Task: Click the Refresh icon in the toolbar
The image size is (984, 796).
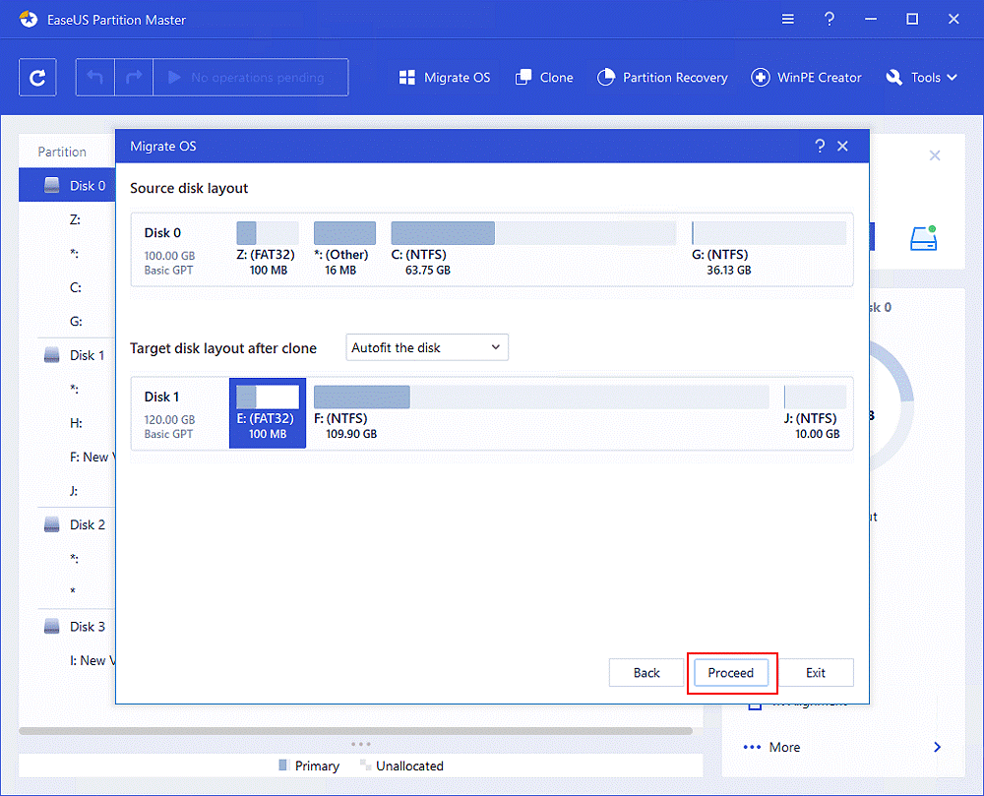Action: [36, 76]
